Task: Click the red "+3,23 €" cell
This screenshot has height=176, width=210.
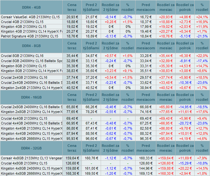Action: pyautogui.click(x=111, y=71)
